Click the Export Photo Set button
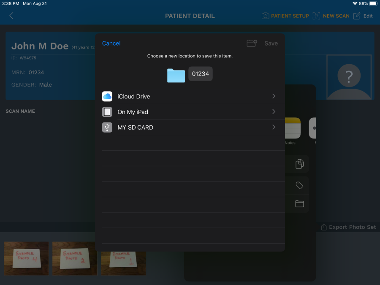Image resolution: width=380 pixels, height=285 pixels. point(348,227)
